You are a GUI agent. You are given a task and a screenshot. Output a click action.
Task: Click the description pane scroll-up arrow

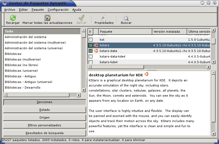tap(213, 73)
